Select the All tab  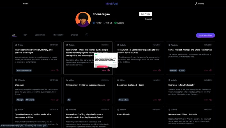coord(13,35)
